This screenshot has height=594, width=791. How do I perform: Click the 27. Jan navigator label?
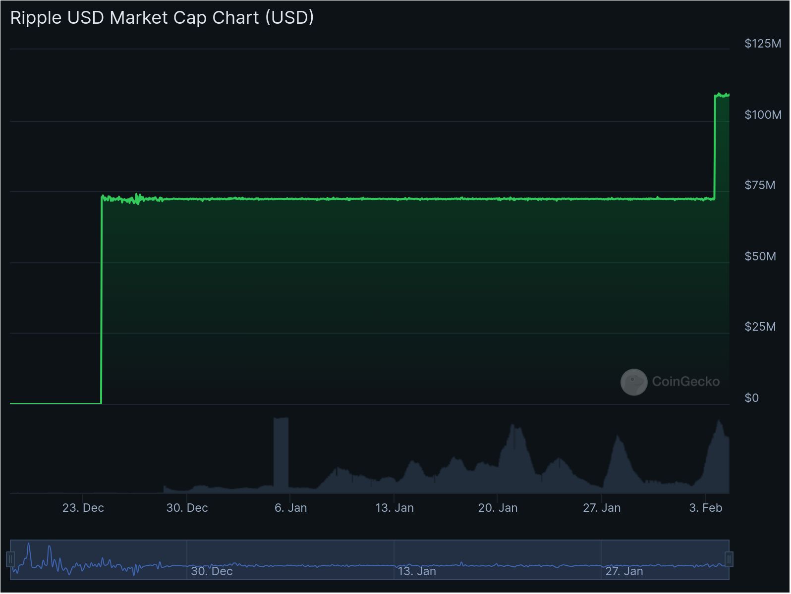click(x=624, y=571)
